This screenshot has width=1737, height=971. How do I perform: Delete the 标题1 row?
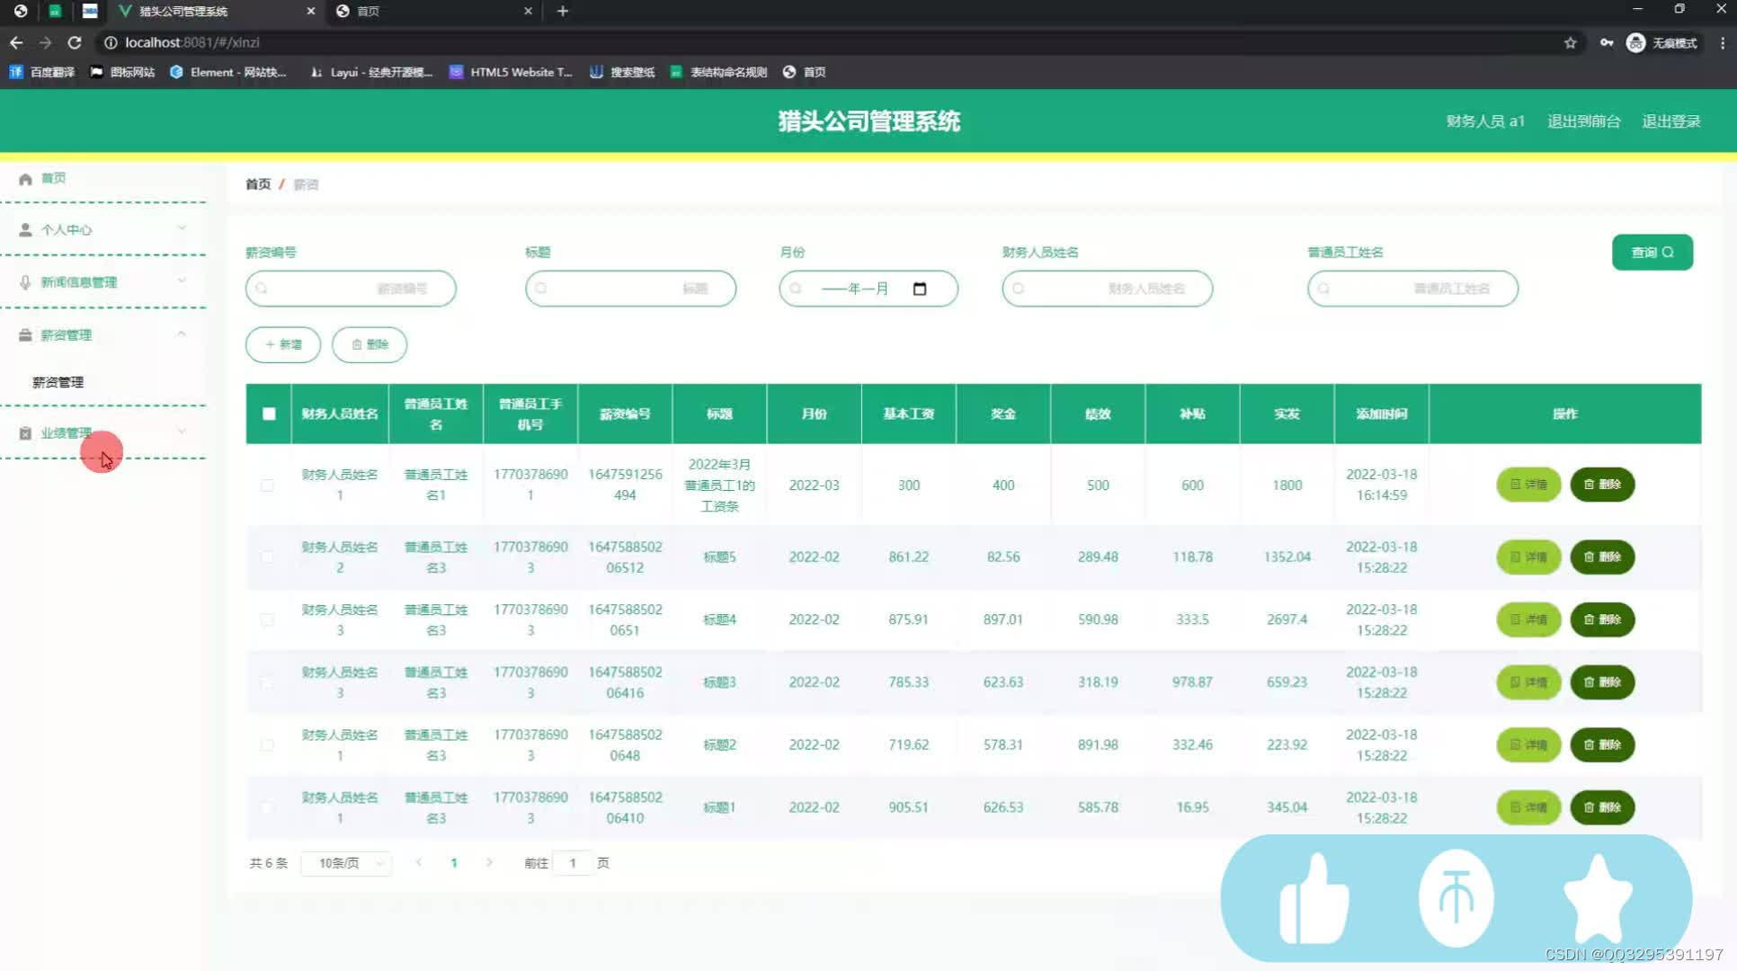coord(1602,807)
